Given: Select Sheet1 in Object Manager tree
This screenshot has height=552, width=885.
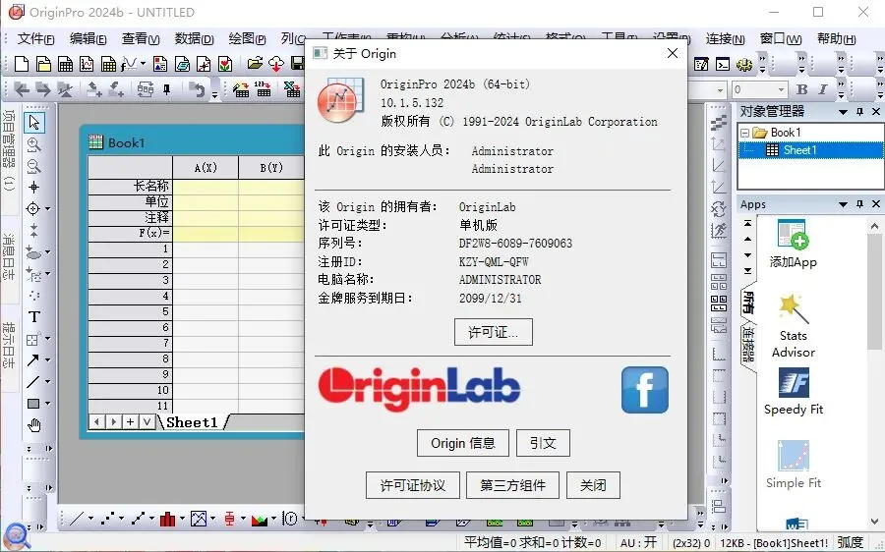Looking at the screenshot, I should (799, 150).
